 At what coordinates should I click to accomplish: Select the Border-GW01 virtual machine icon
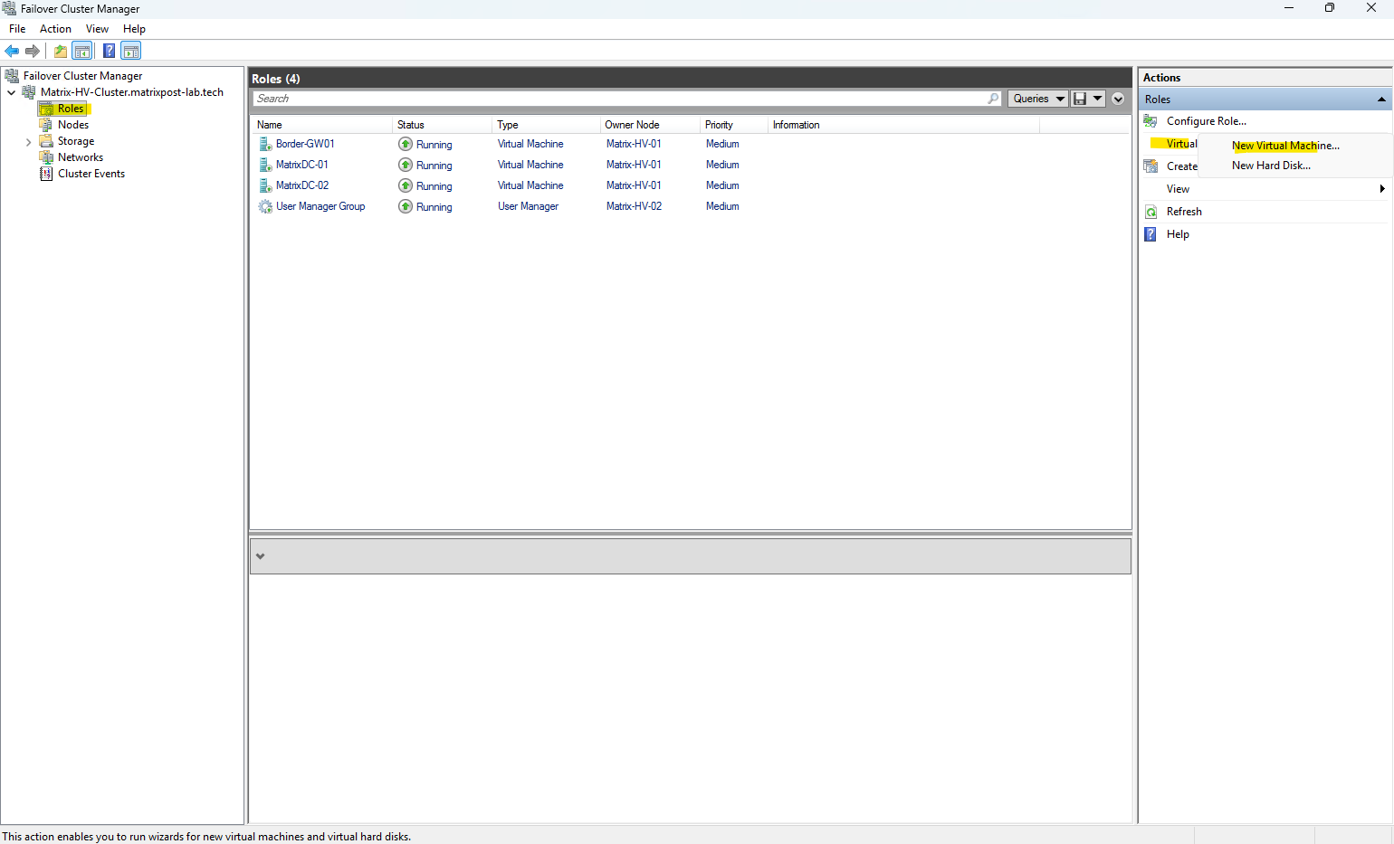[x=265, y=144]
